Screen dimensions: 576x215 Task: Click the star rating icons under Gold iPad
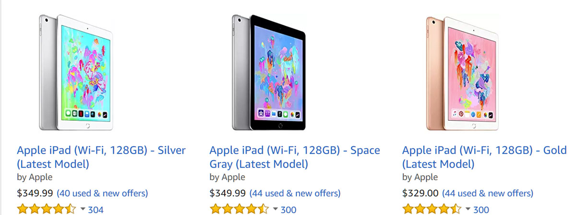(x=432, y=209)
